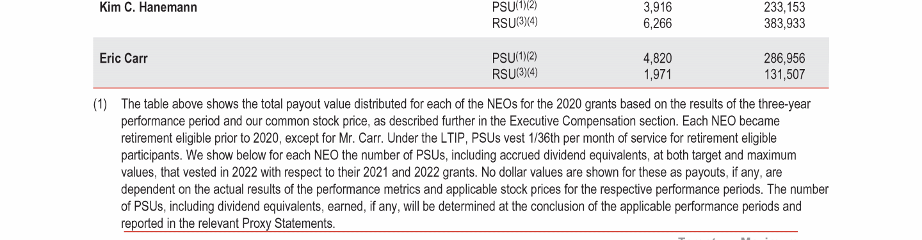
Task: Click Kim Hanemann's RSU(3)(4) label
Action: tap(515, 24)
